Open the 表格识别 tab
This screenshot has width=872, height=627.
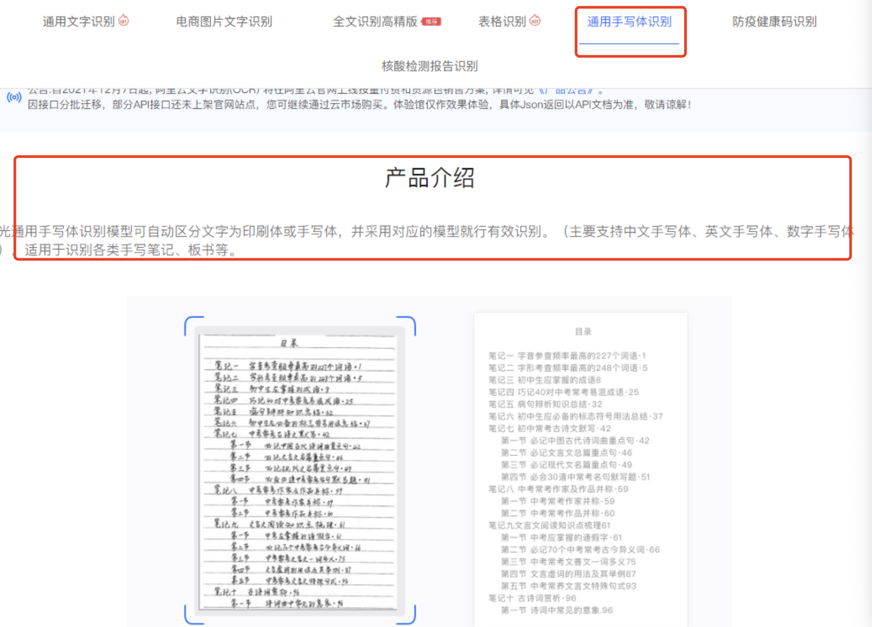[502, 21]
